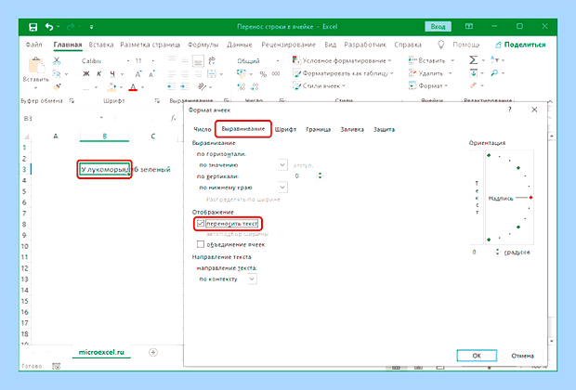This screenshot has width=576, height=390.
Task: Open Cell styles (Стили ячеек)
Action: (319, 86)
